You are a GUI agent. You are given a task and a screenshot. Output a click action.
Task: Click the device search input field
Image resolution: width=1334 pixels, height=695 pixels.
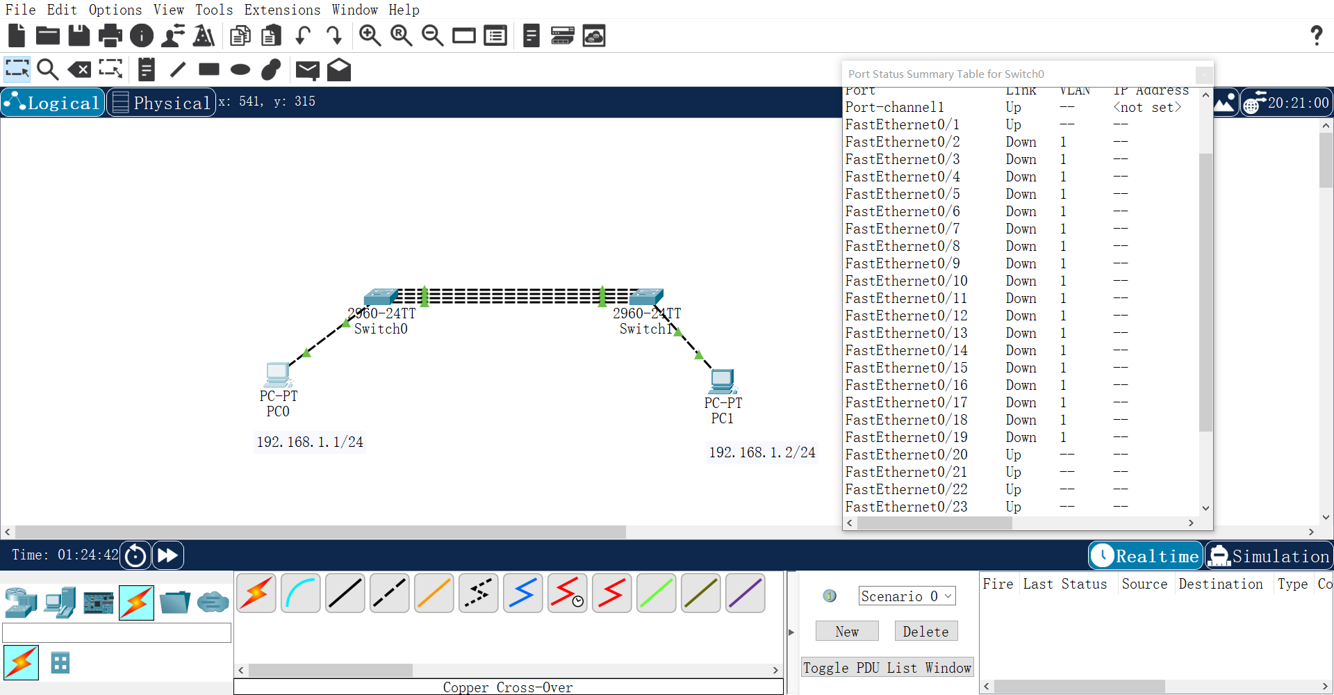117,632
